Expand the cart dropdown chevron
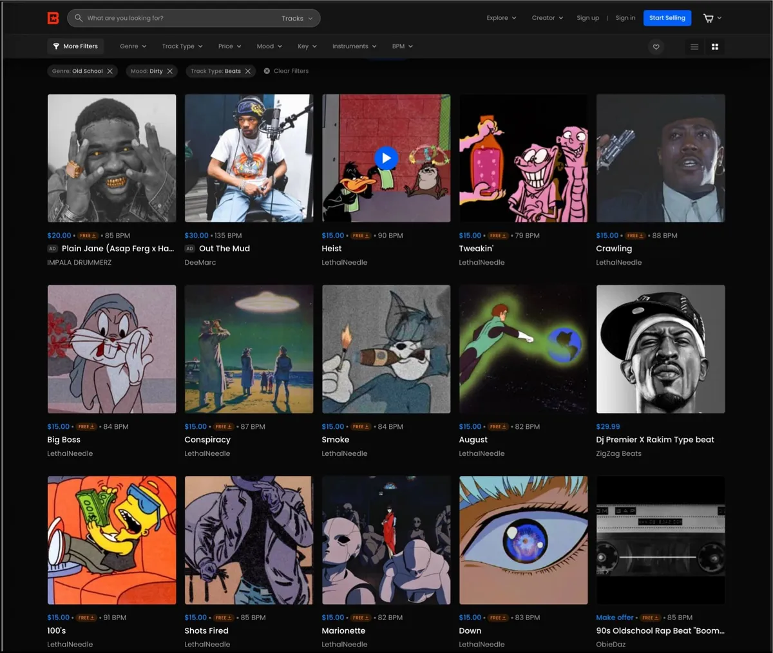Screen dimensions: 773x653 [x=720, y=18]
